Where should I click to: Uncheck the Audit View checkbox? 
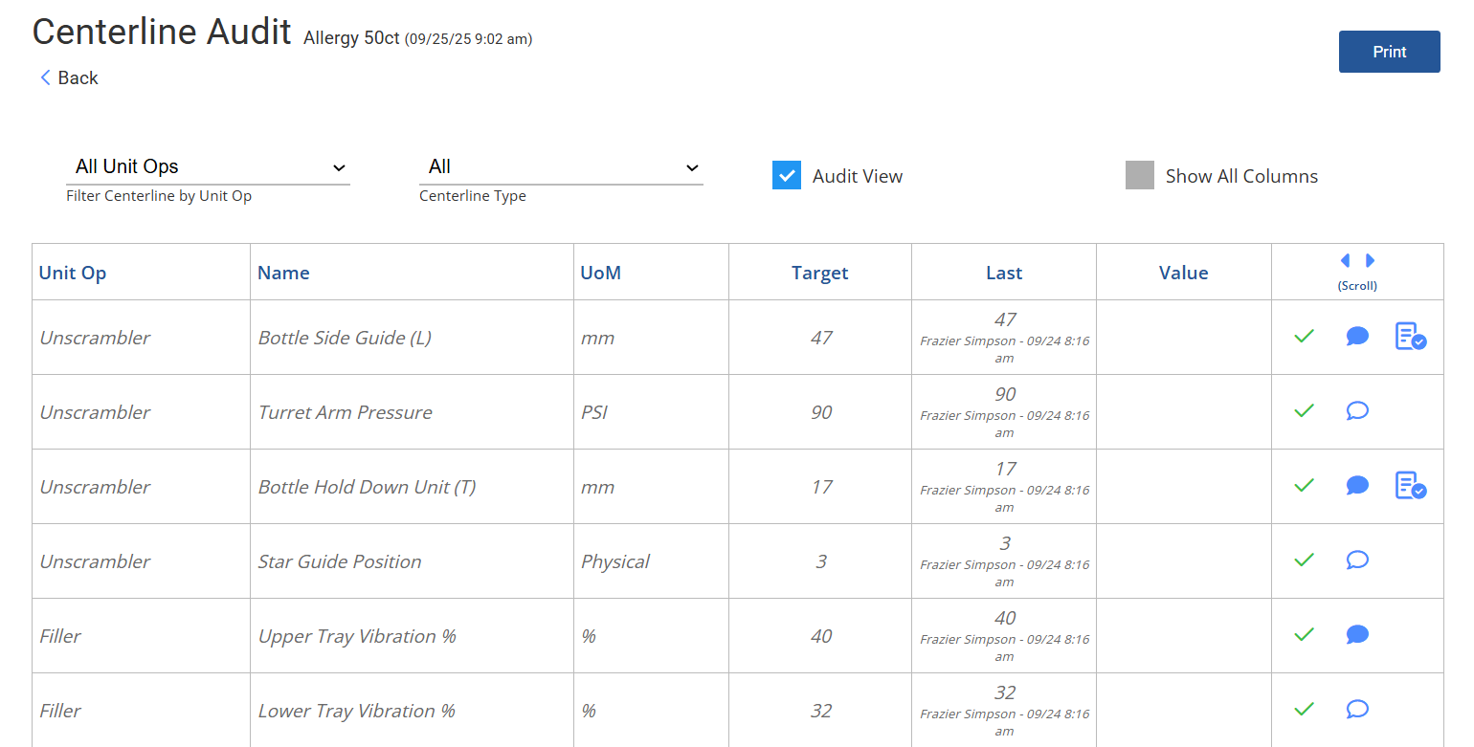click(x=786, y=175)
